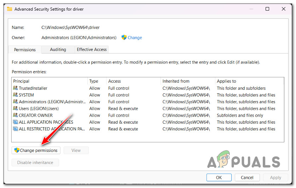Open the Auditing tab
Viewport: 296px width, 188px height.
click(x=58, y=49)
